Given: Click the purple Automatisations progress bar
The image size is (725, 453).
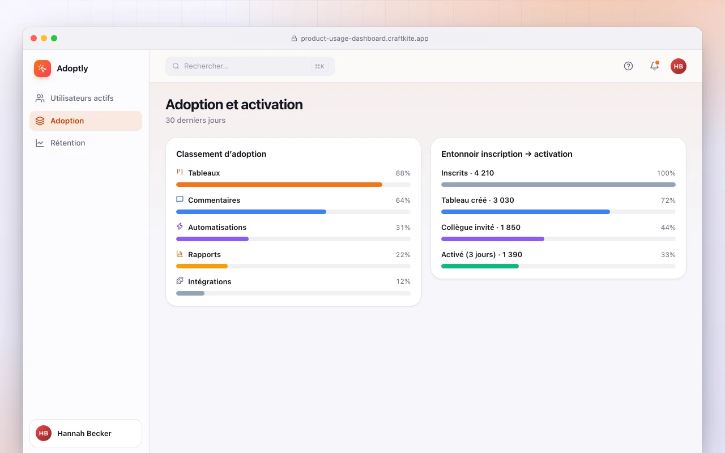Looking at the screenshot, I should point(212,239).
